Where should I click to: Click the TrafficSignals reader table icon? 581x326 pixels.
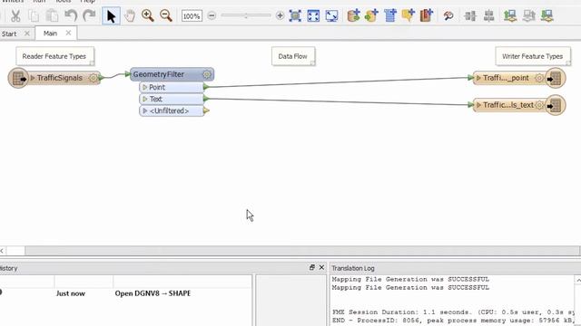[18, 78]
